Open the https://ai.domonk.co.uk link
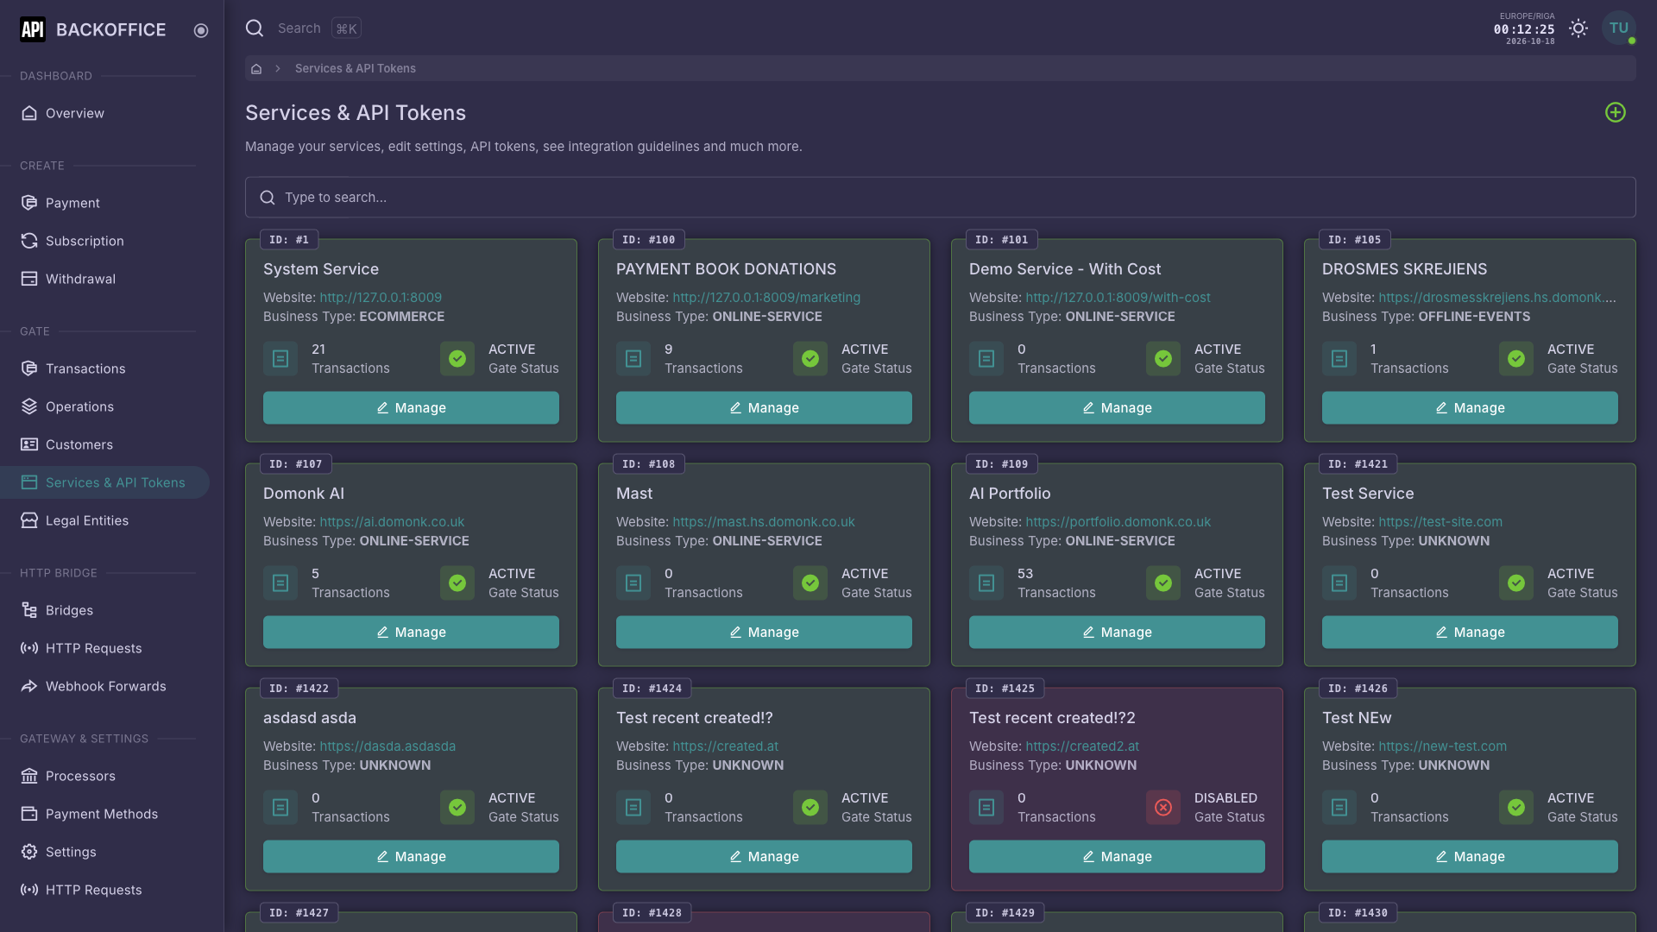 tap(392, 522)
